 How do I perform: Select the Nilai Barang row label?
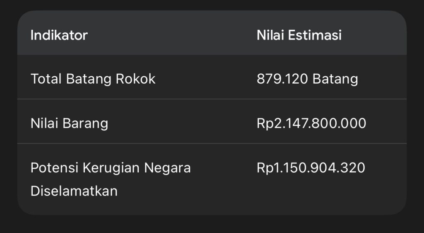(69, 123)
